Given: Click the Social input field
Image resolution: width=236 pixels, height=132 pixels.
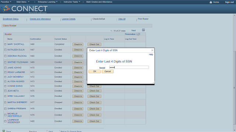Looking at the screenshot, I should tap(129, 67).
